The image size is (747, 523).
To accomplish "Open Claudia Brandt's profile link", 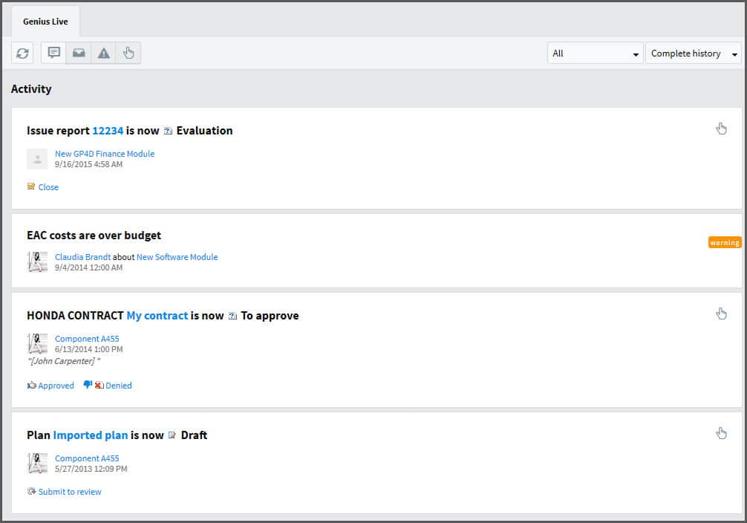I will pyautogui.click(x=82, y=257).
